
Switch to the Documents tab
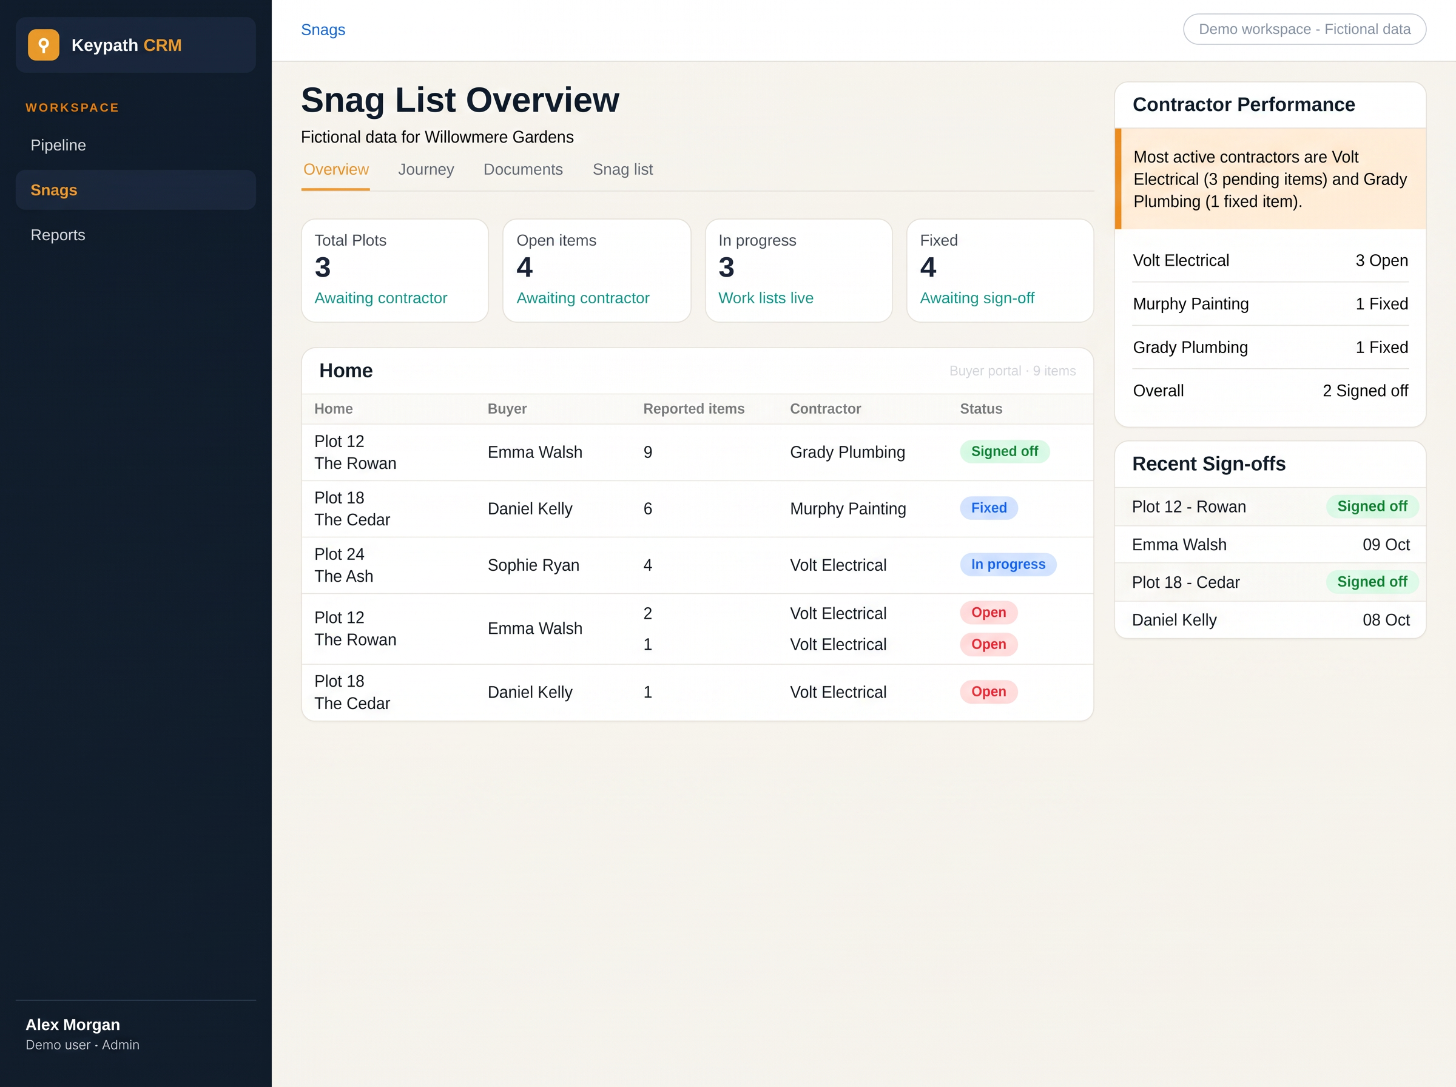click(x=523, y=170)
